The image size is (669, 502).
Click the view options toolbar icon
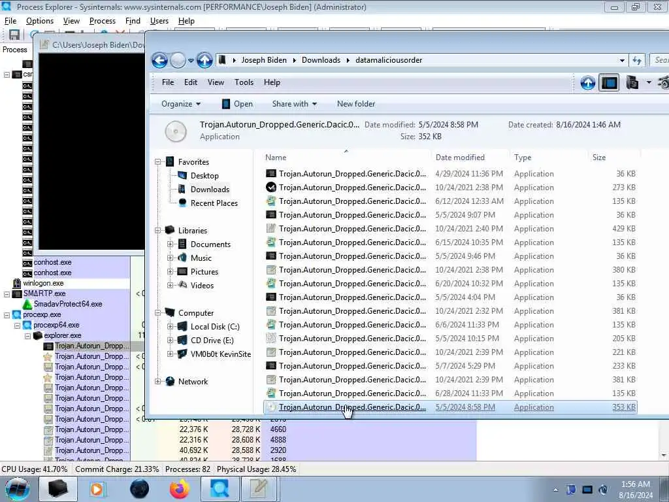(x=632, y=82)
